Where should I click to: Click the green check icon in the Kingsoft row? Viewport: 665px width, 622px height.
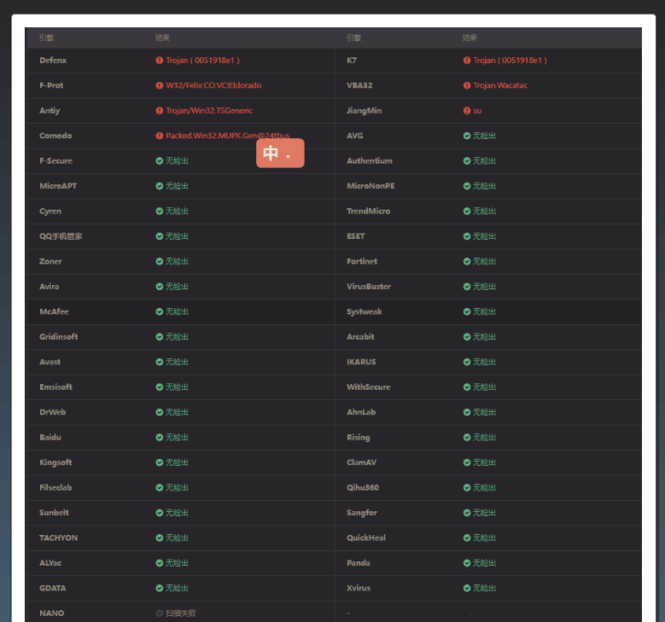tap(160, 462)
